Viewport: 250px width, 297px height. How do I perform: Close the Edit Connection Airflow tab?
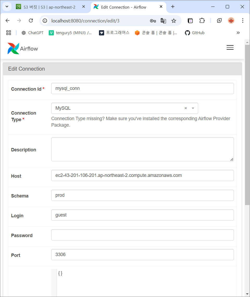point(161,7)
